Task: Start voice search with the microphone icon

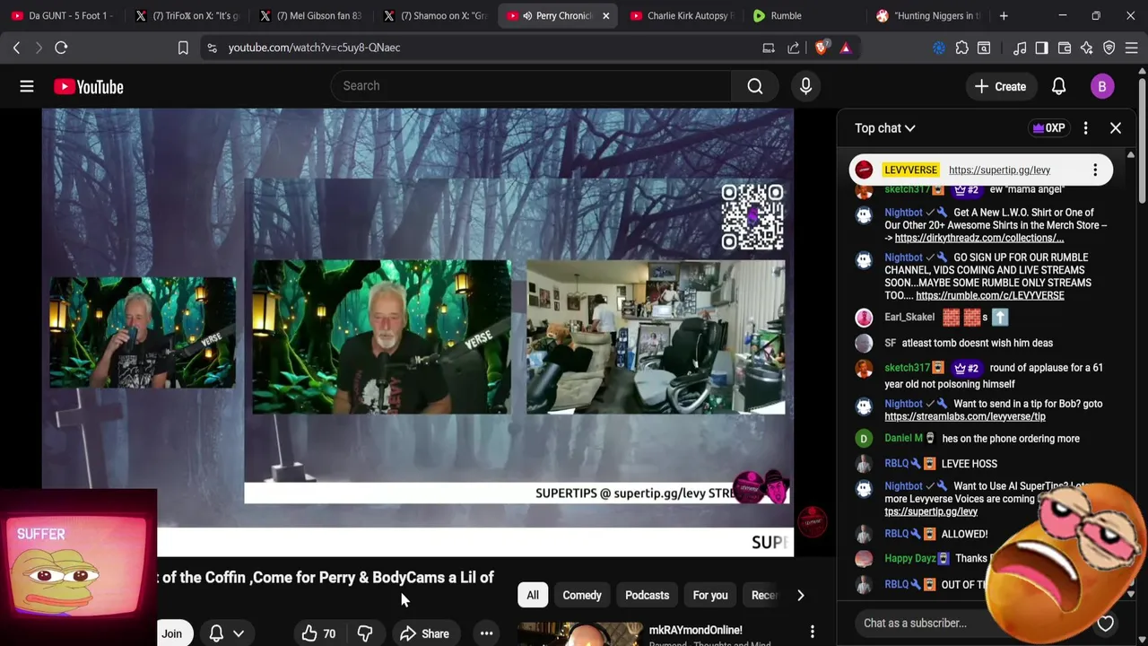Action: coord(805,86)
